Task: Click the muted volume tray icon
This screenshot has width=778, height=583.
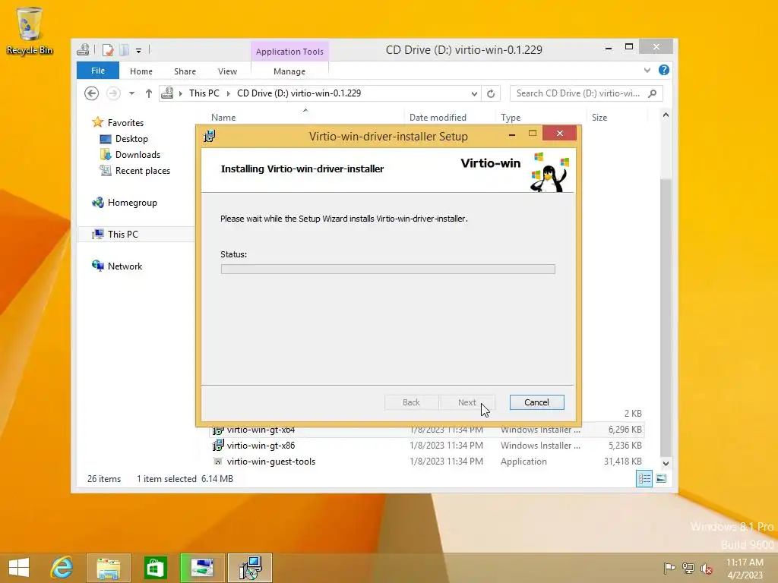Action: point(706,568)
